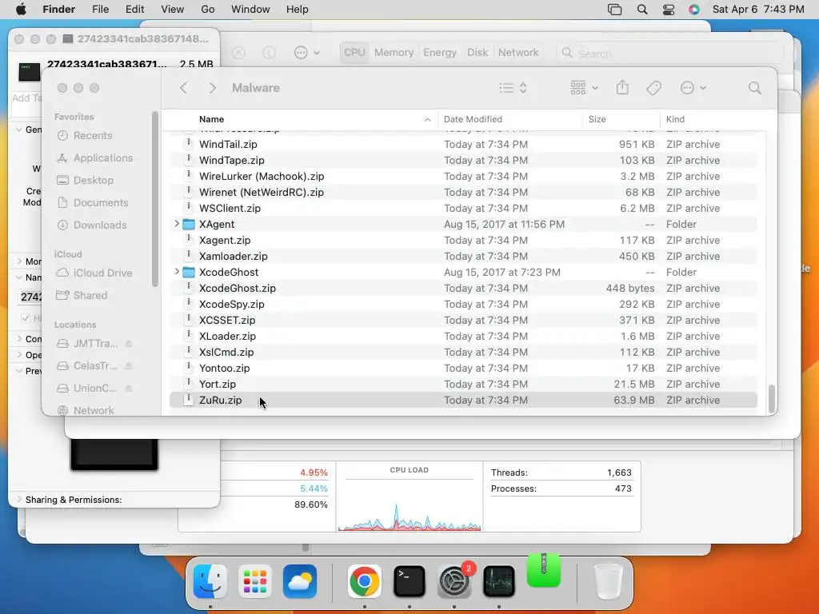Click the sidebar scrollbar thumb
The image size is (819, 614).
pos(154,198)
